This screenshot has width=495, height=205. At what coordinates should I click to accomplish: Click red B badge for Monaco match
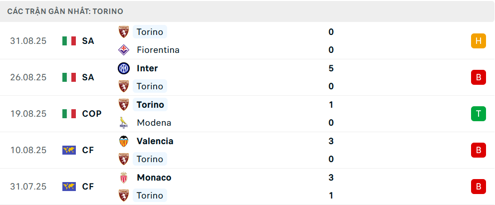point(478,187)
